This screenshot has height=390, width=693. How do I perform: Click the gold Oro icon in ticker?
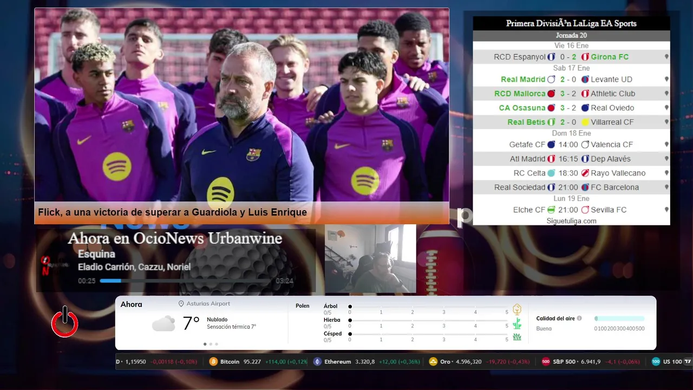pyautogui.click(x=433, y=362)
